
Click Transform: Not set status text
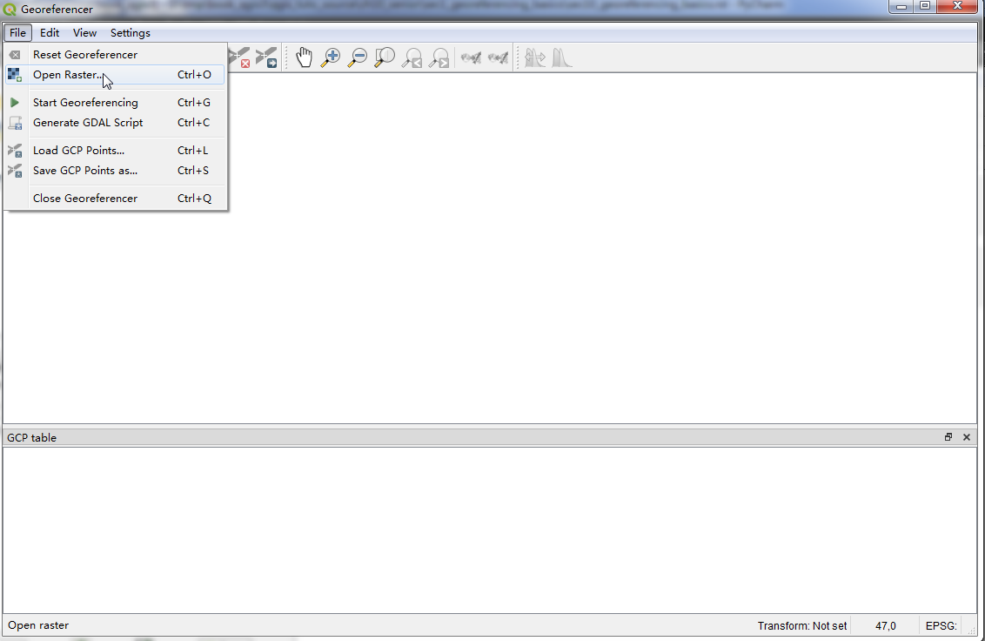point(802,626)
